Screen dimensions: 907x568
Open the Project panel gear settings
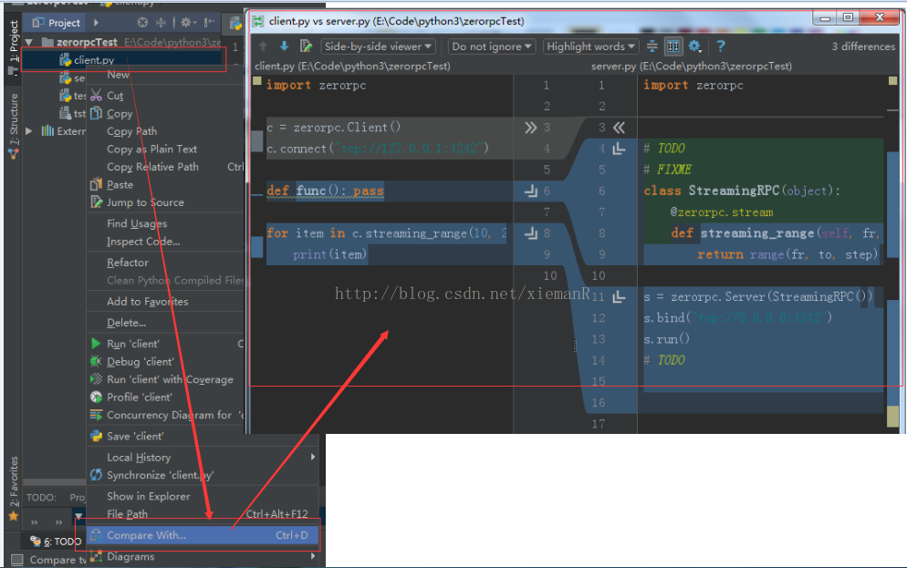pos(187,23)
